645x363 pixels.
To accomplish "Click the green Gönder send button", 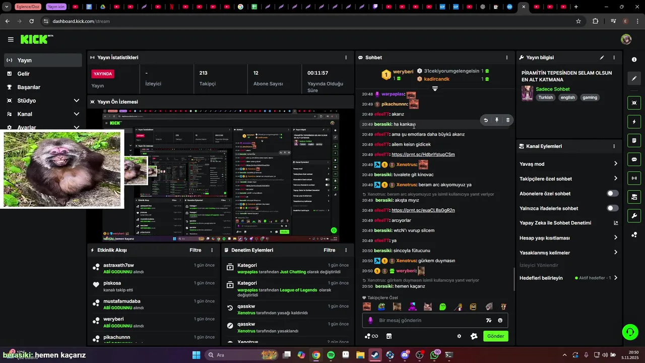I will coord(496,336).
